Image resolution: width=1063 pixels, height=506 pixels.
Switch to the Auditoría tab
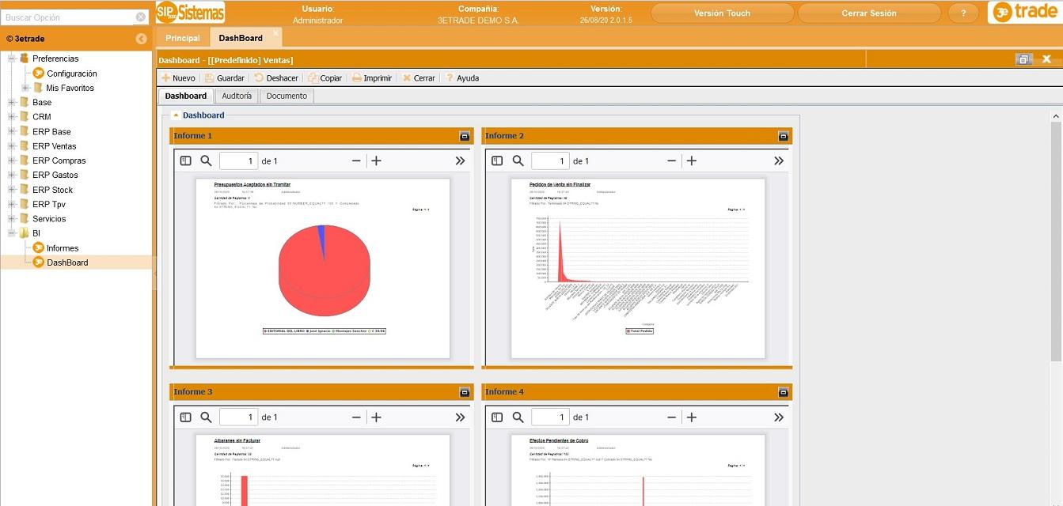[237, 96]
